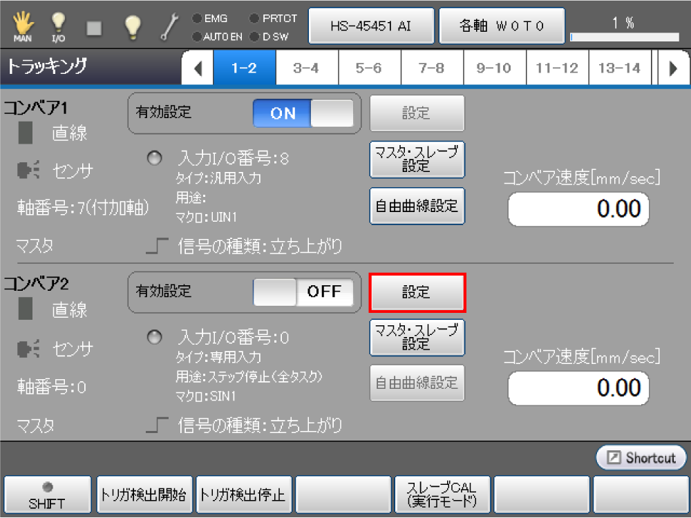Click the MAN hand mode icon
The height and width of the screenshot is (518, 691).
tap(22, 27)
